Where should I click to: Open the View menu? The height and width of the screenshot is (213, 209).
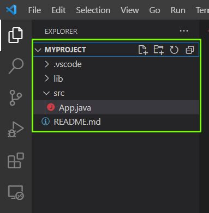(130, 10)
